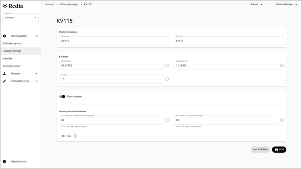
Task: Click the FORTRYD button
Action: point(260,149)
